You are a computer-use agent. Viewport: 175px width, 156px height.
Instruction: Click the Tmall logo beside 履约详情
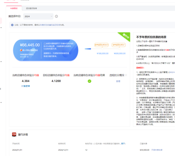click(14, 134)
